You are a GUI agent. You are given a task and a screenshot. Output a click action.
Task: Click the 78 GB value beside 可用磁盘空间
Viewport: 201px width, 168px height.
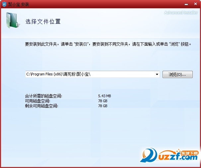pyautogui.click(x=103, y=101)
